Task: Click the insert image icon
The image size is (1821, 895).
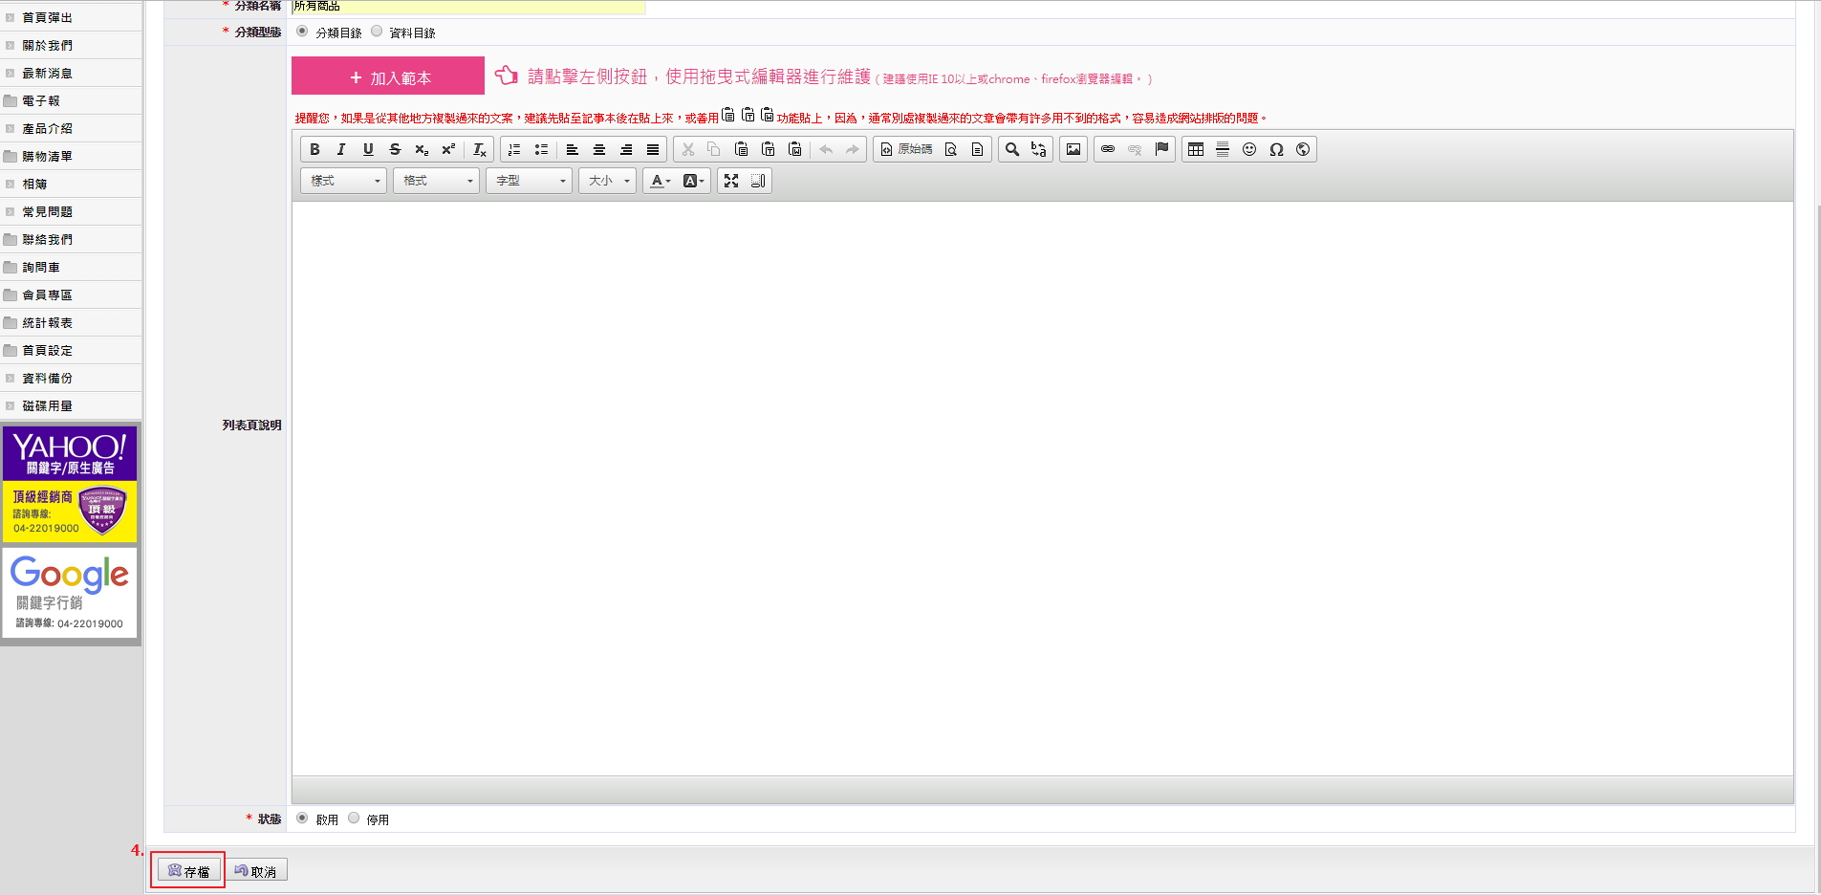Action: click(1073, 149)
